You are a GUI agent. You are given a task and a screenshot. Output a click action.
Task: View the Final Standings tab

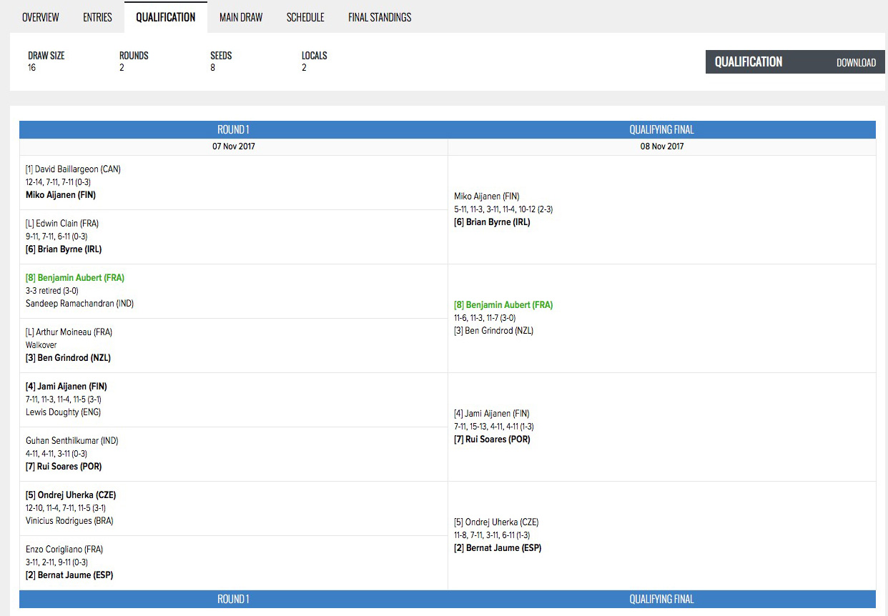(x=380, y=17)
